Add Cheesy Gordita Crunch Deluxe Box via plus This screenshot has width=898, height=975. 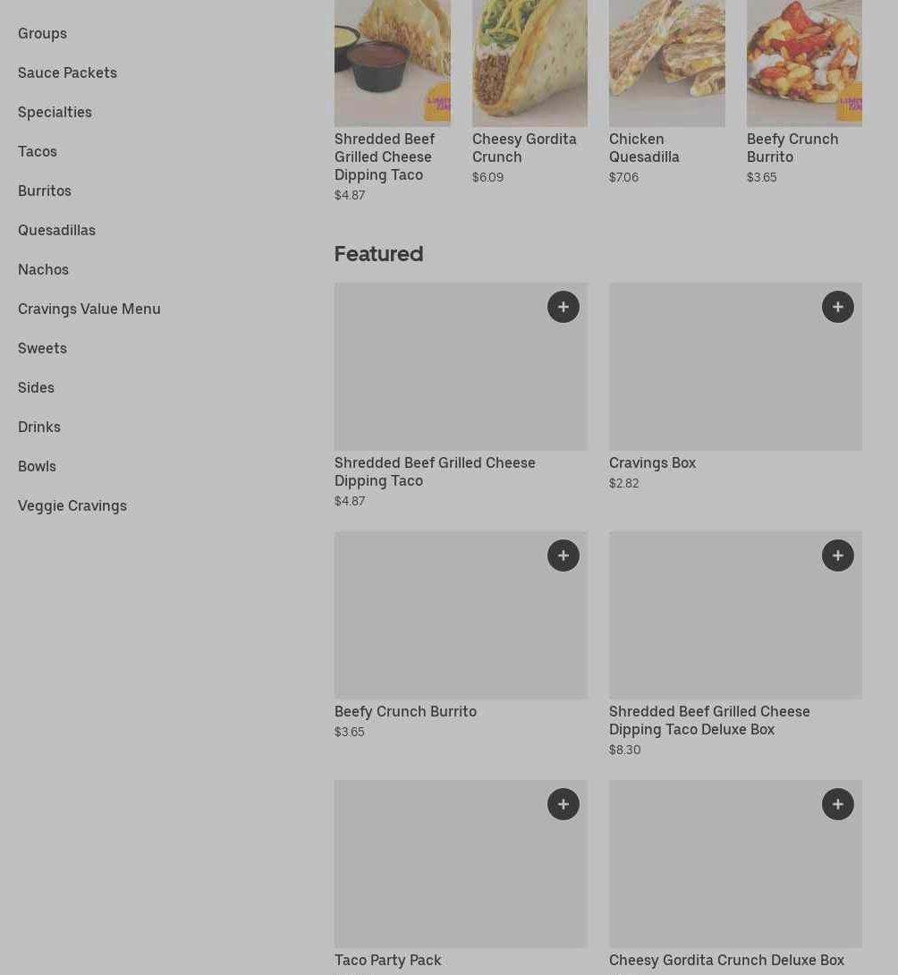837,804
